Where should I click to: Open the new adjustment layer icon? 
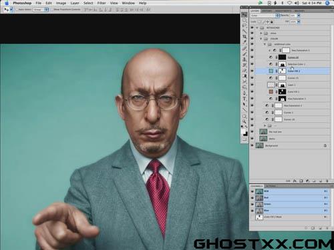(x=307, y=181)
